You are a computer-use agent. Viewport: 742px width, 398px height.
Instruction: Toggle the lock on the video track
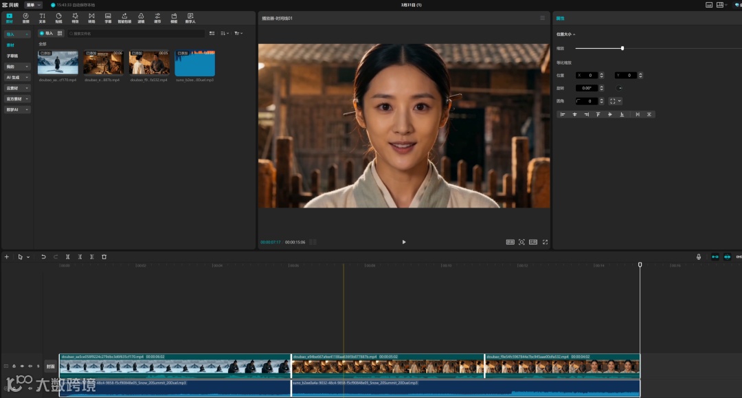(14, 366)
